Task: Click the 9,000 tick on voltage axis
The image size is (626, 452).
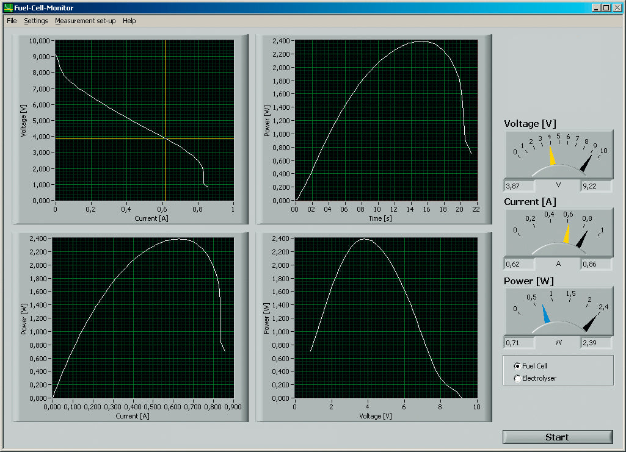Action: click(41, 57)
